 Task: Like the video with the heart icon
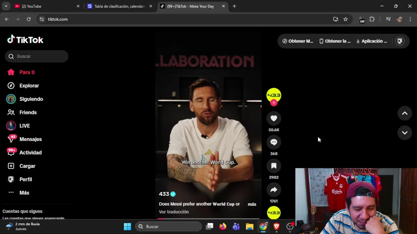coord(274,119)
